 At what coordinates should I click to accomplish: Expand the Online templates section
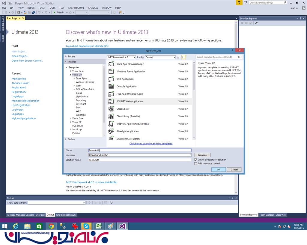coord(66,139)
